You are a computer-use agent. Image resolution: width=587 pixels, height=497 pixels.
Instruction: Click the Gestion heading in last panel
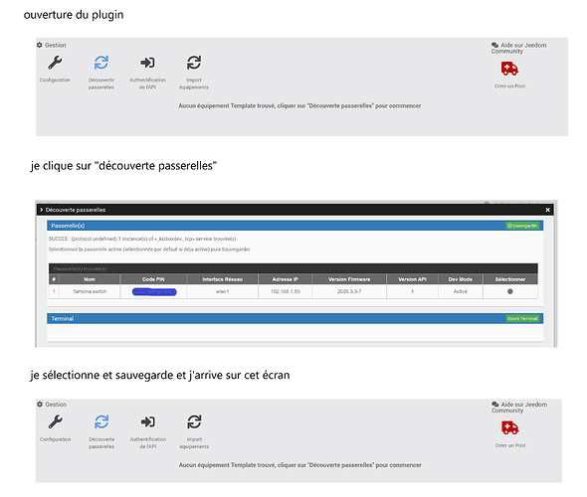click(x=52, y=405)
